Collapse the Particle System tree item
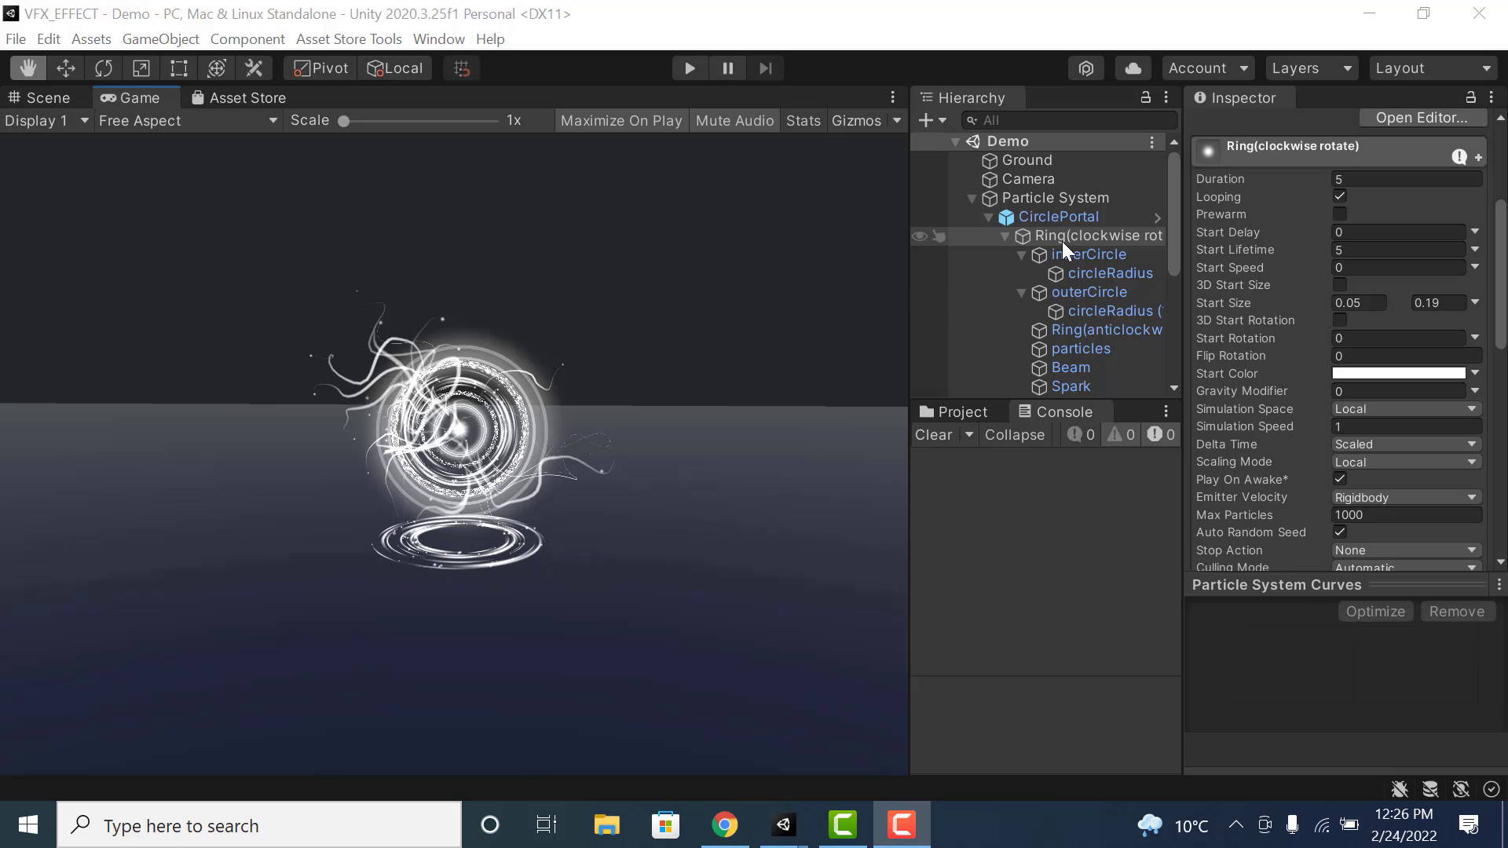1508x848 pixels. coord(972,199)
